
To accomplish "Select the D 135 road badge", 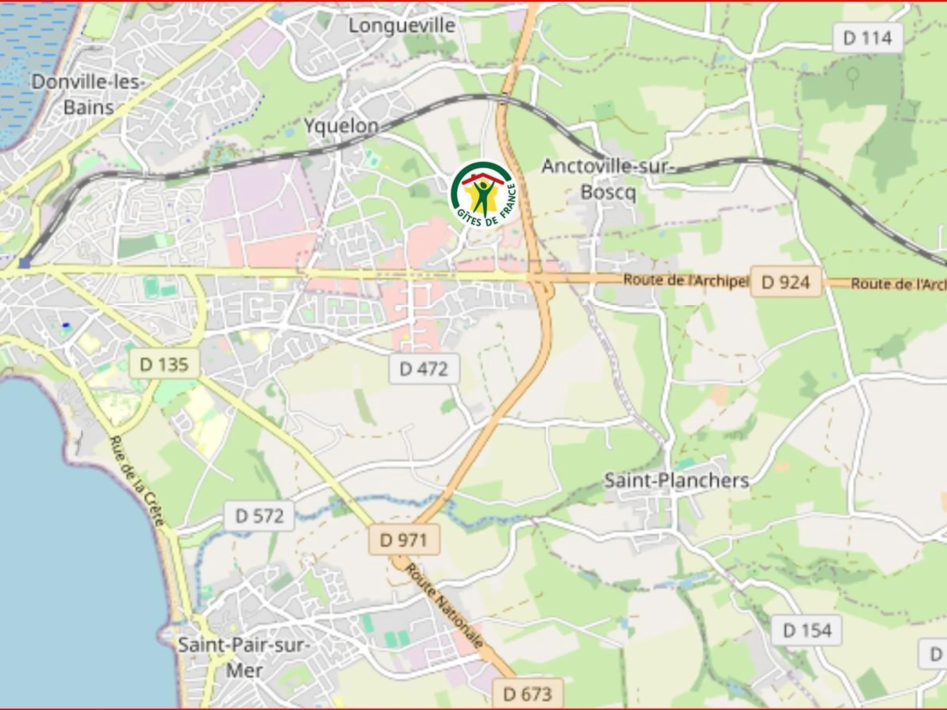I will tap(165, 364).
